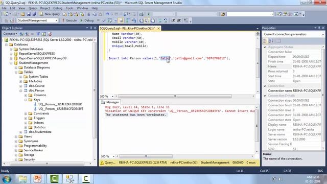Click the Decrease Indent icon
The image size is (327, 184).
[x=173, y=20]
